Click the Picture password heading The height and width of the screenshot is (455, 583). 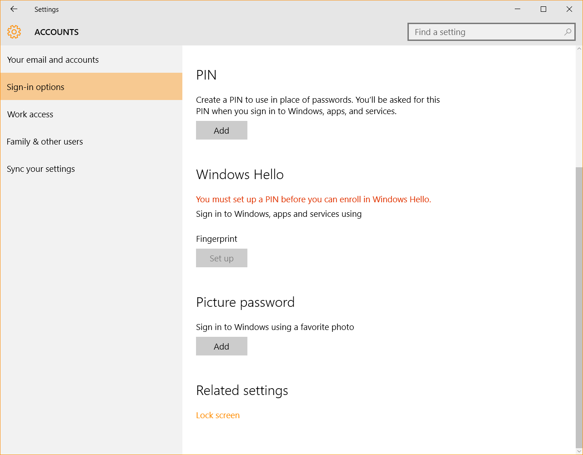click(x=245, y=302)
